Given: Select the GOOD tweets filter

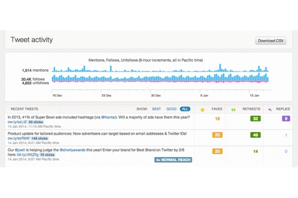Looking at the screenshot, I should click(x=171, y=109).
